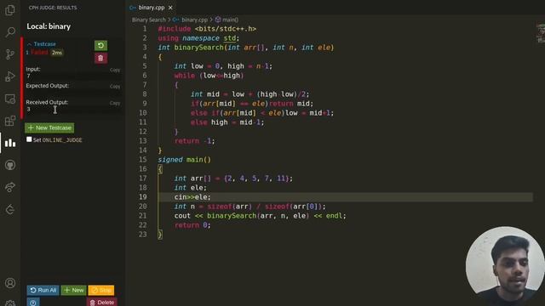Click the 'cin>>ele;' code line
Screen dimensions: 545x306
[x=192, y=197]
